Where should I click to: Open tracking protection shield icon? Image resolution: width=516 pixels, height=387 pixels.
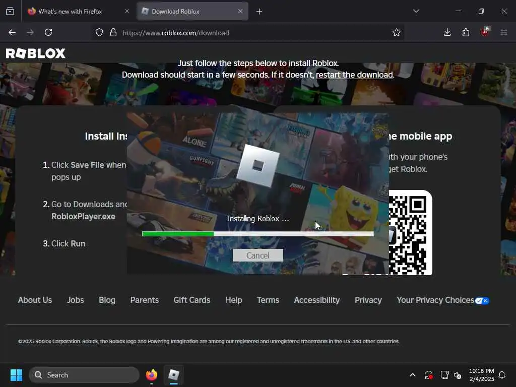click(x=99, y=32)
